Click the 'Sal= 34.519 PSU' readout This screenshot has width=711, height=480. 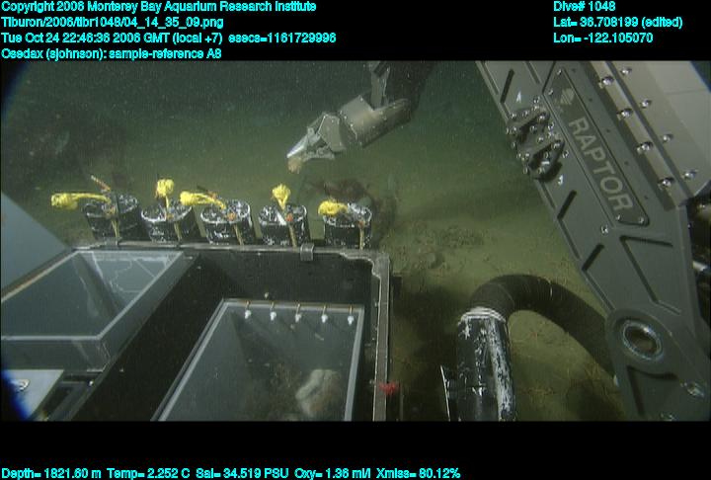coord(242,474)
